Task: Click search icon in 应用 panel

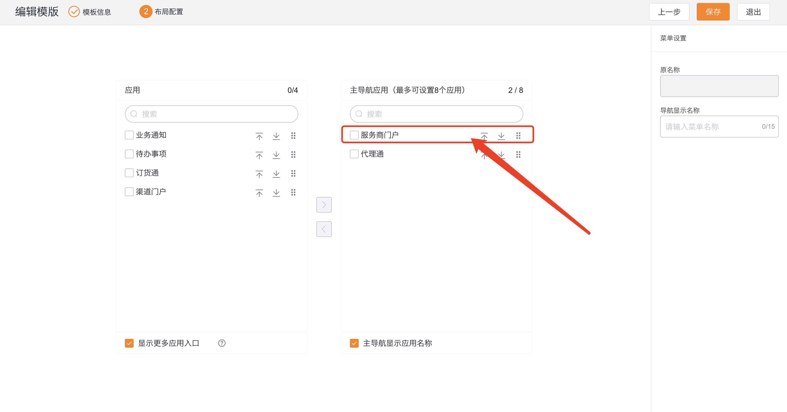Action: 134,114
